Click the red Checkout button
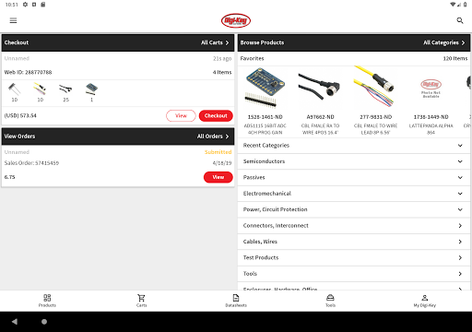 point(216,115)
